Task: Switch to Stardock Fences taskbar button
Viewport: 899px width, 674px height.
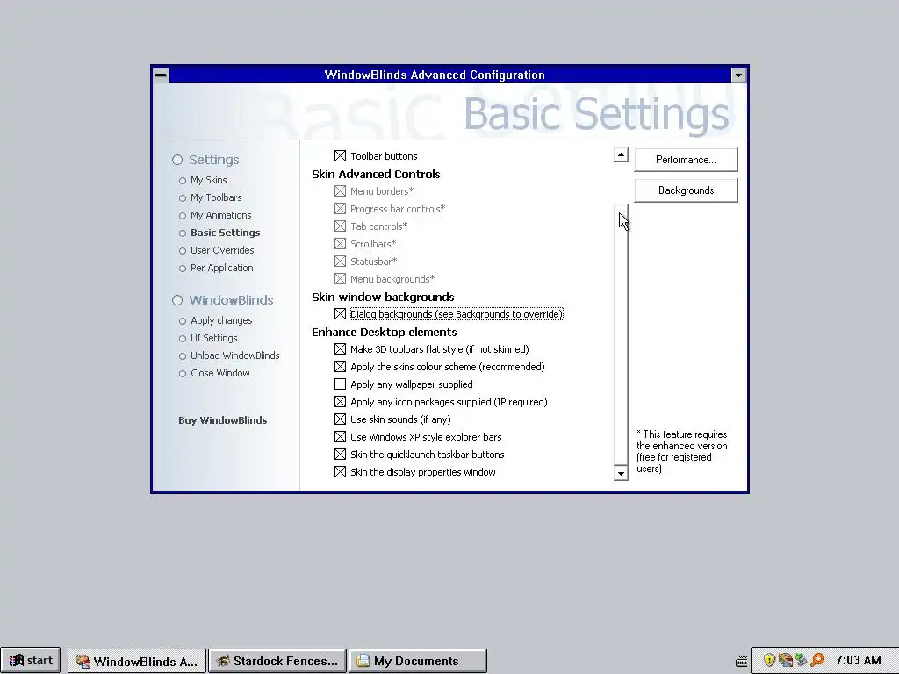Action: [277, 661]
